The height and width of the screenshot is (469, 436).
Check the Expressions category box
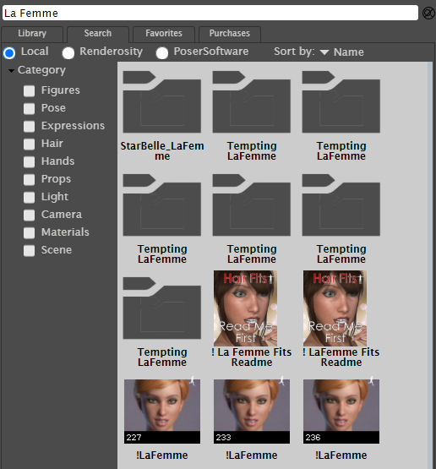tap(29, 127)
